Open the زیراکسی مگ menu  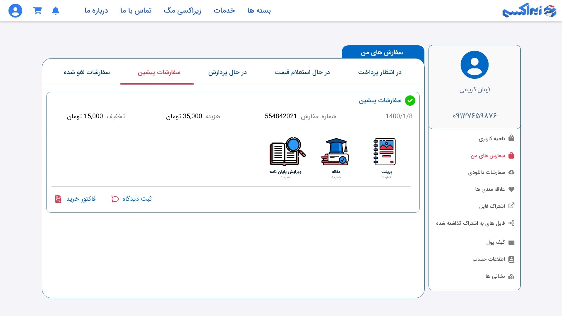(182, 11)
